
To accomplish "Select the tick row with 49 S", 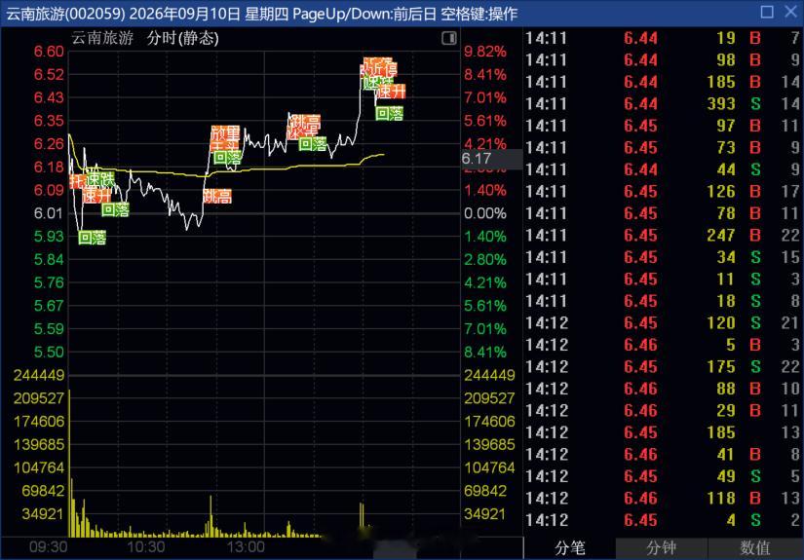I will pos(663,476).
